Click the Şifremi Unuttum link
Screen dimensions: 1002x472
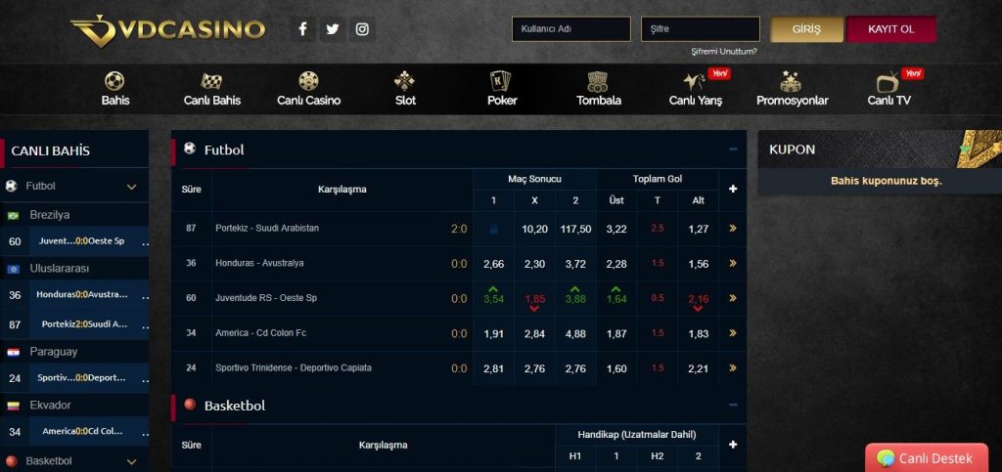coord(723,51)
